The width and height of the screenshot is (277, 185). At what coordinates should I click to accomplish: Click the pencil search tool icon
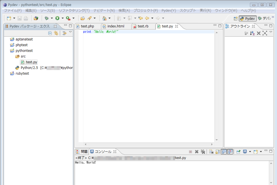(89, 18)
